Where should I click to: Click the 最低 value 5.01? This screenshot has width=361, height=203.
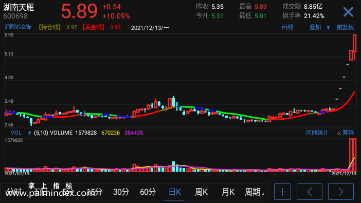click(260, 16)
